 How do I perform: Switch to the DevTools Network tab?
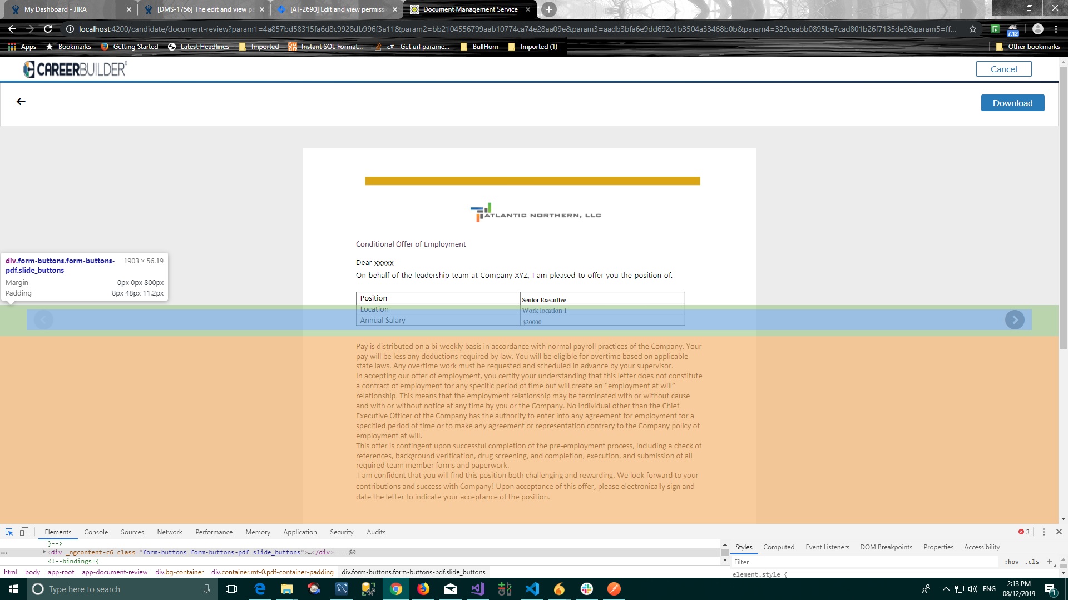pyautogui.click(x=170, y=532)
